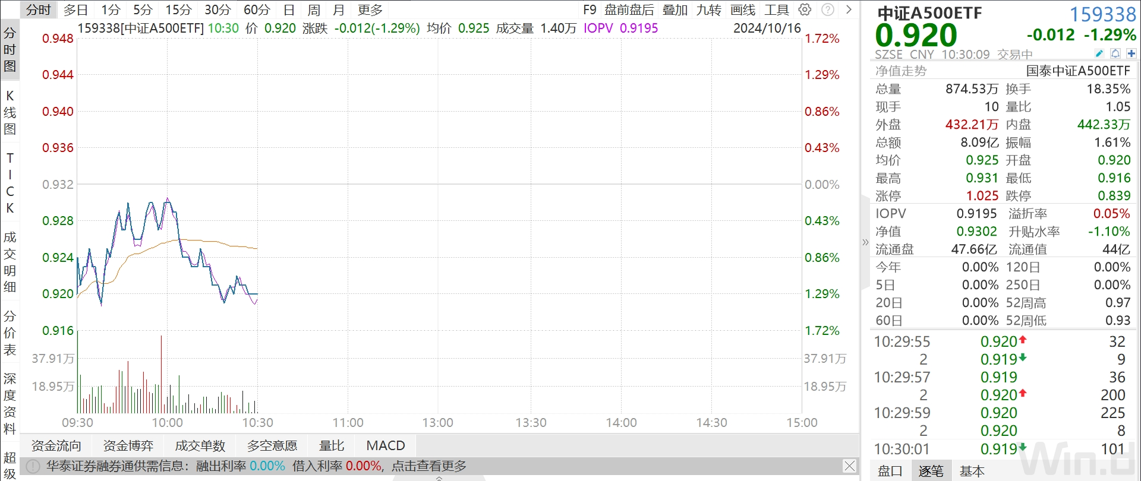Switch to 基本 bottom tab

[x=972, y=471]
